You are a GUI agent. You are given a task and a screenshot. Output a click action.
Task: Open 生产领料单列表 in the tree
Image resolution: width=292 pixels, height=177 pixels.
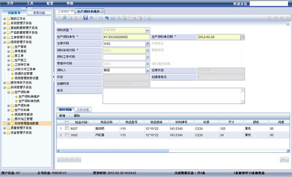point(29,101)
